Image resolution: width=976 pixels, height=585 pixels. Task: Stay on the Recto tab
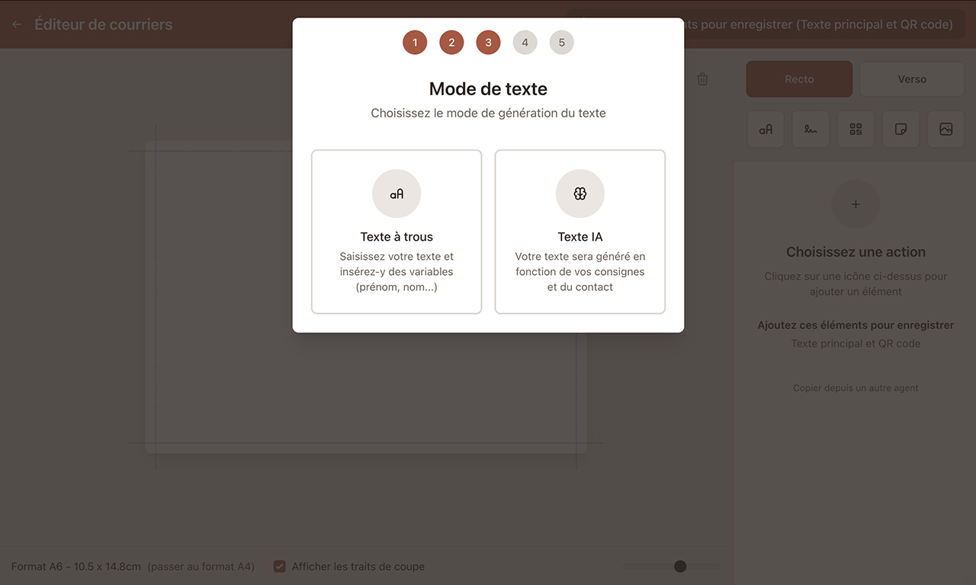799,78
